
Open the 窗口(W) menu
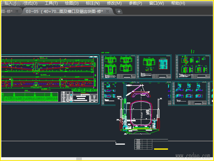click(x=156, y=3)
